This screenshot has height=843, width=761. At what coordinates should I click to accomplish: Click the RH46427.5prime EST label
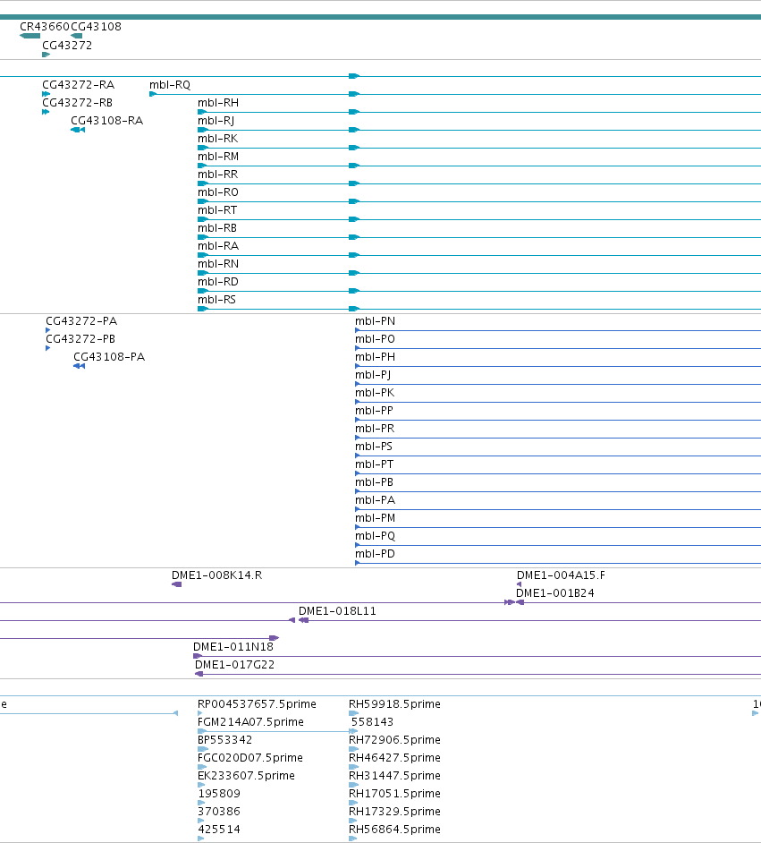pos(394,757)
